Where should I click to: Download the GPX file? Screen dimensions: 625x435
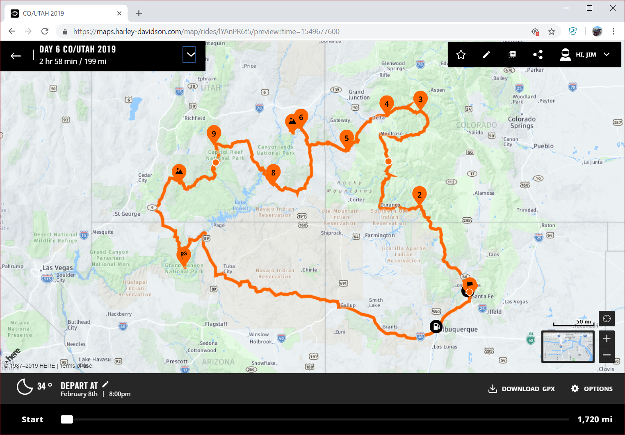click(521, 389)
